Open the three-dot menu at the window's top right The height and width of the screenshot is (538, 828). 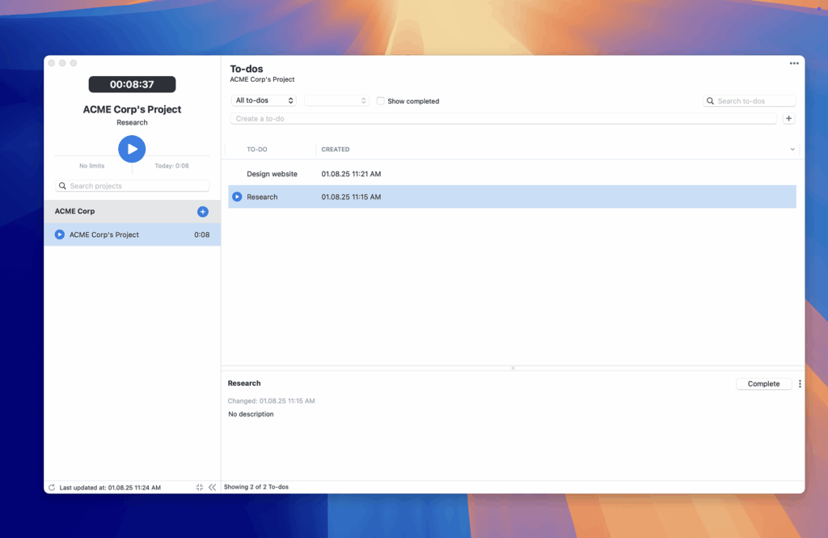click(x=794, y=63)
